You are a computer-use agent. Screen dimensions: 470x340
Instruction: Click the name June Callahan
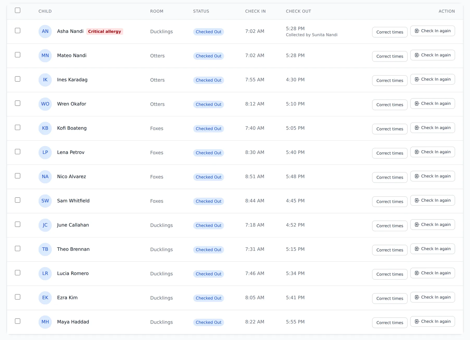73,225
